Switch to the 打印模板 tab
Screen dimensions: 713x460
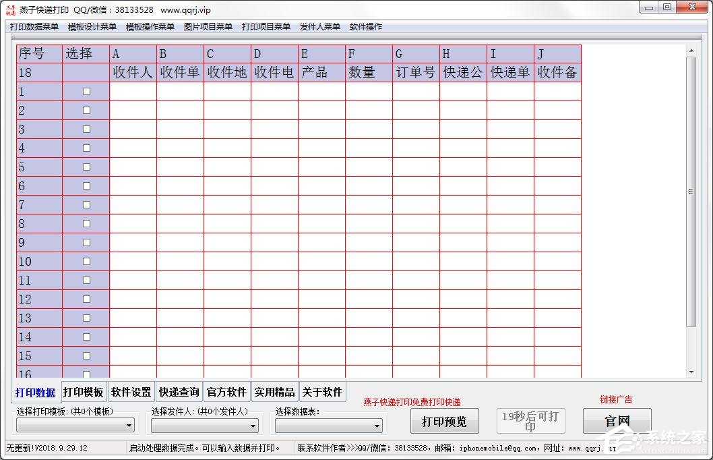click(x=84, y=392)
